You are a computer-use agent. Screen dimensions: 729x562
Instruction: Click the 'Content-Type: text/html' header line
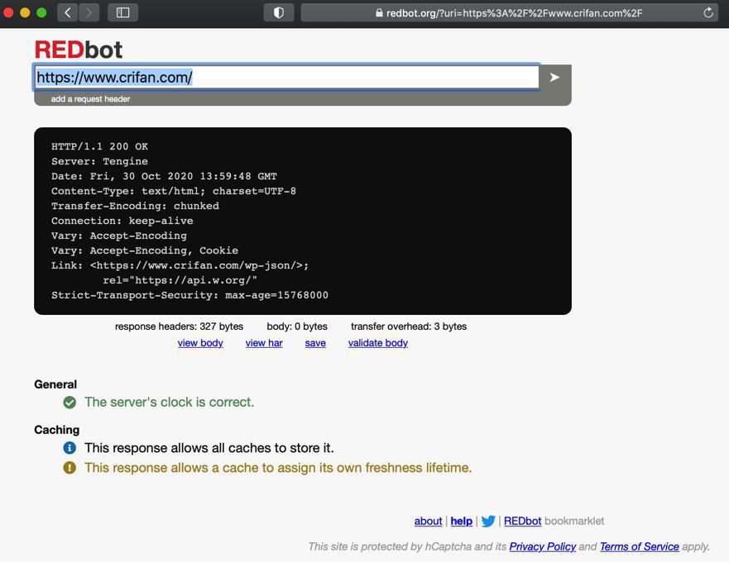[174, 191]
